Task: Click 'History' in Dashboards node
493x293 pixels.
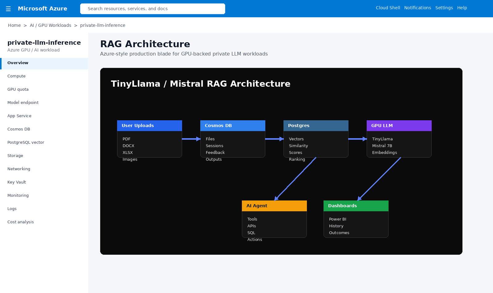Action: coord(336,226)
